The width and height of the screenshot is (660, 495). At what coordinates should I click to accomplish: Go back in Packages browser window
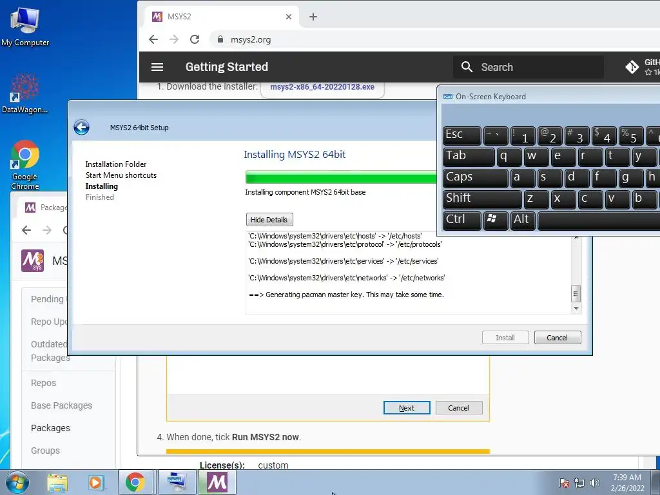click(26, 230)
